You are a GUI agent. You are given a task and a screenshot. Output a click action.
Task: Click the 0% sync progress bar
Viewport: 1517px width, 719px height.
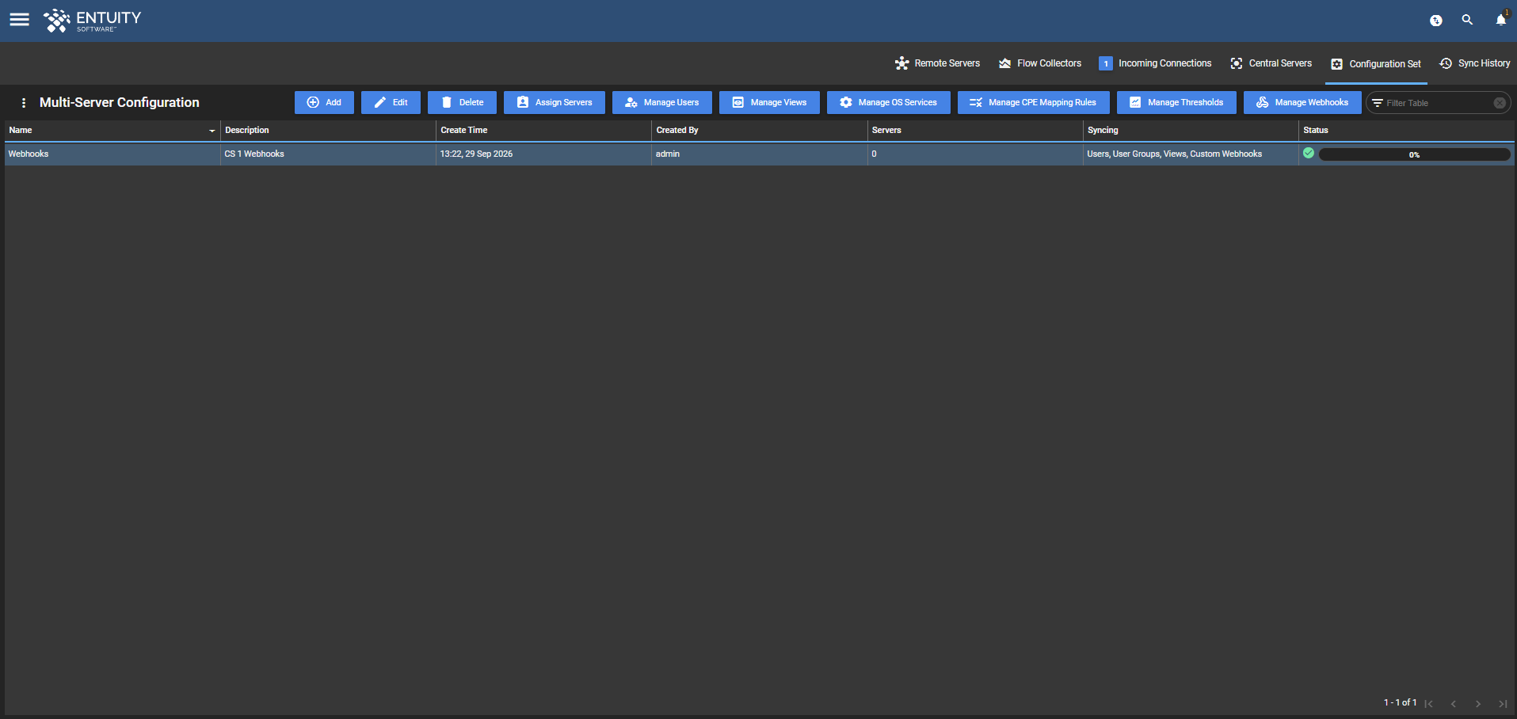[x=1414, y=154]
